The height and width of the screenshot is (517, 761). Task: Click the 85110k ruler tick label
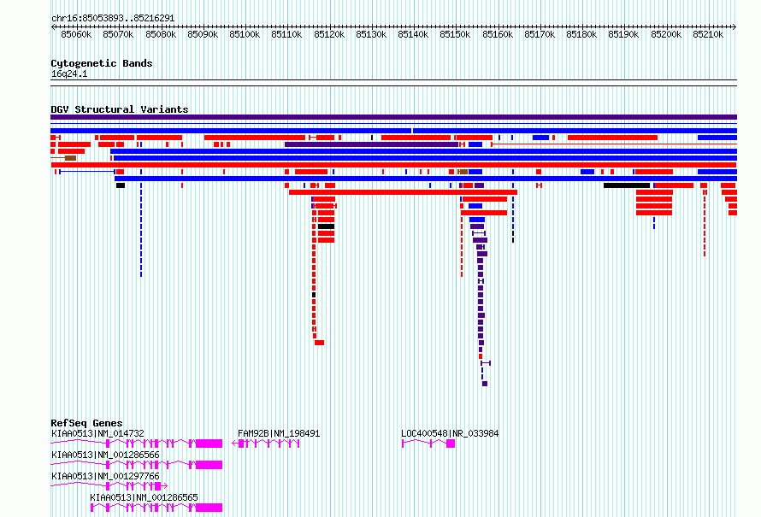point(286,34)
